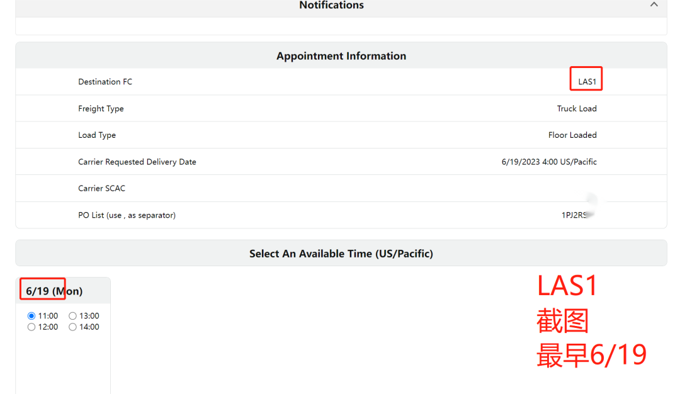Click the PO List label
Image resolution: width=680 pixels, height=394 pixels.
pyautogui.click(x=127, y=215)
